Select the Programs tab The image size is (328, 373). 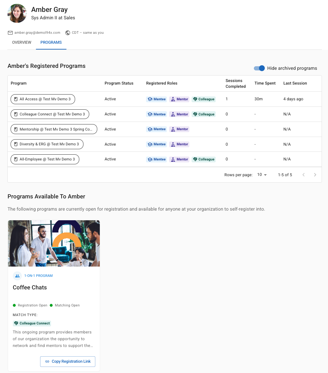[51, 42]
